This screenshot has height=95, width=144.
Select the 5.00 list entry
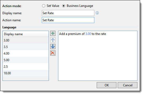tap(26, 60)
